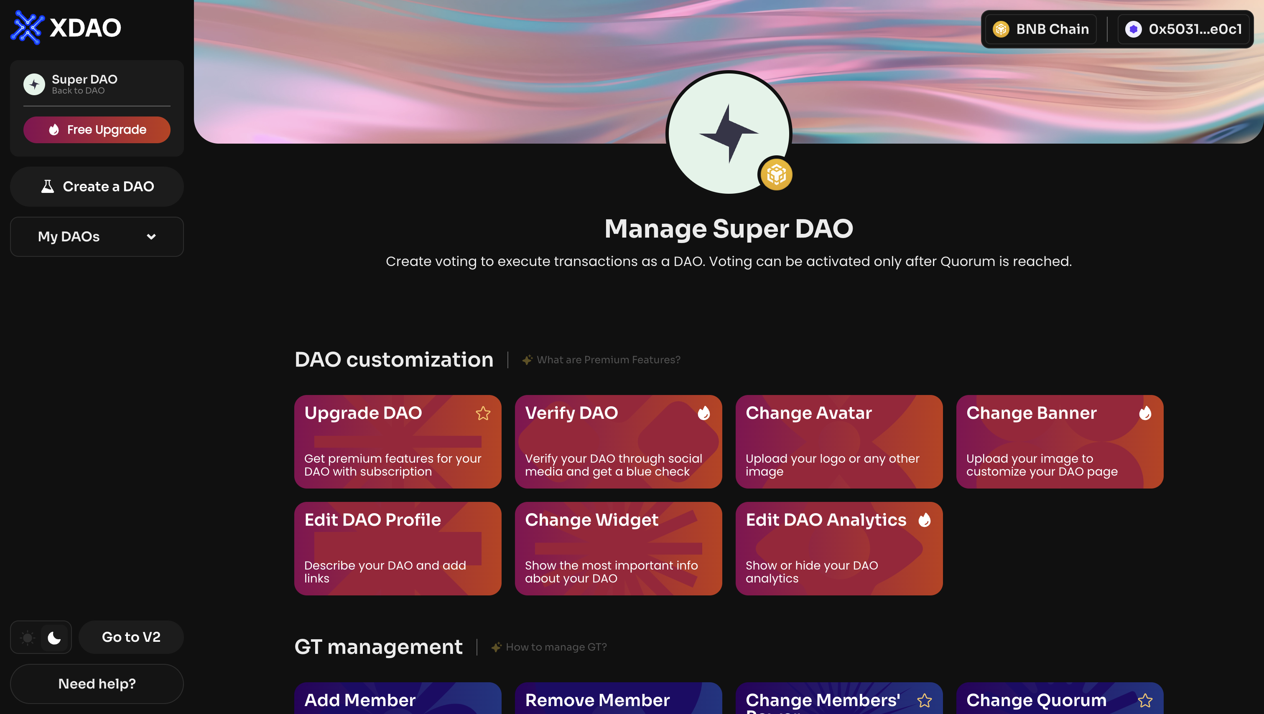Screen dimensions: 1264x714
Task: Click the star icon on Change Quorum card
Action: pos(1145,700)
